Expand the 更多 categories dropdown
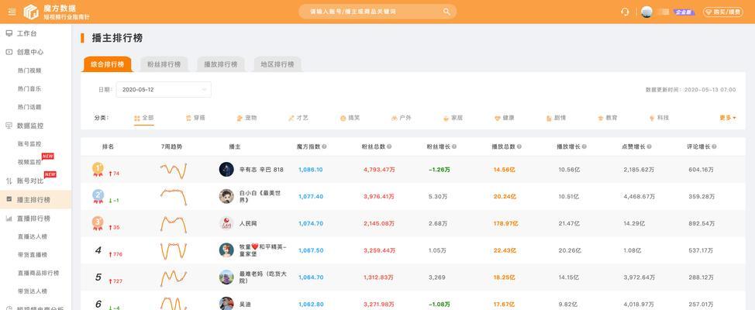This screenshot has width=755, height=310. (x=728, y=118)
